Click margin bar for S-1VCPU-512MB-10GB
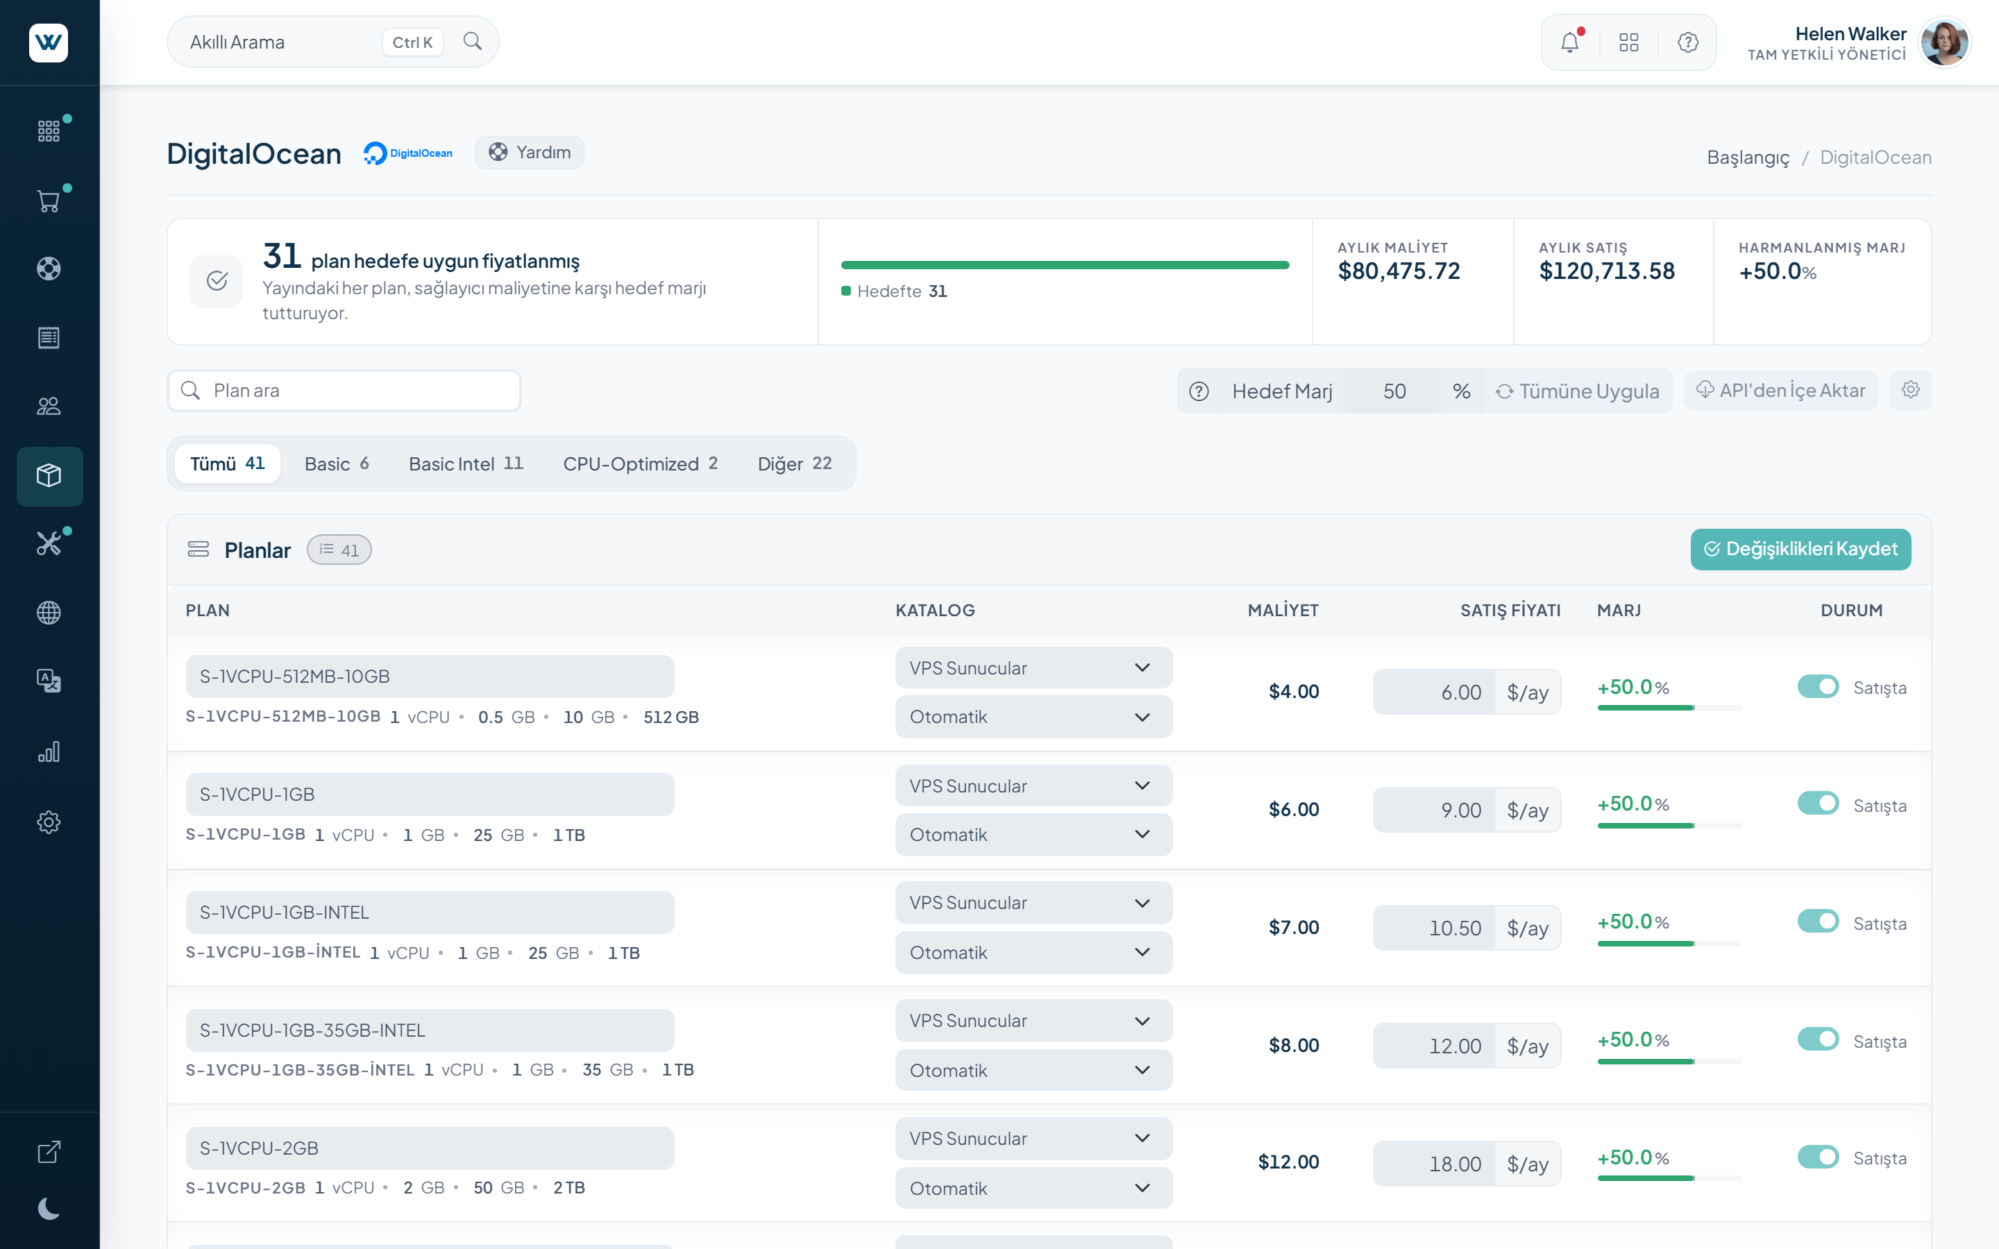Viewport: 1999px width, 1249px height. [1669, 708]
